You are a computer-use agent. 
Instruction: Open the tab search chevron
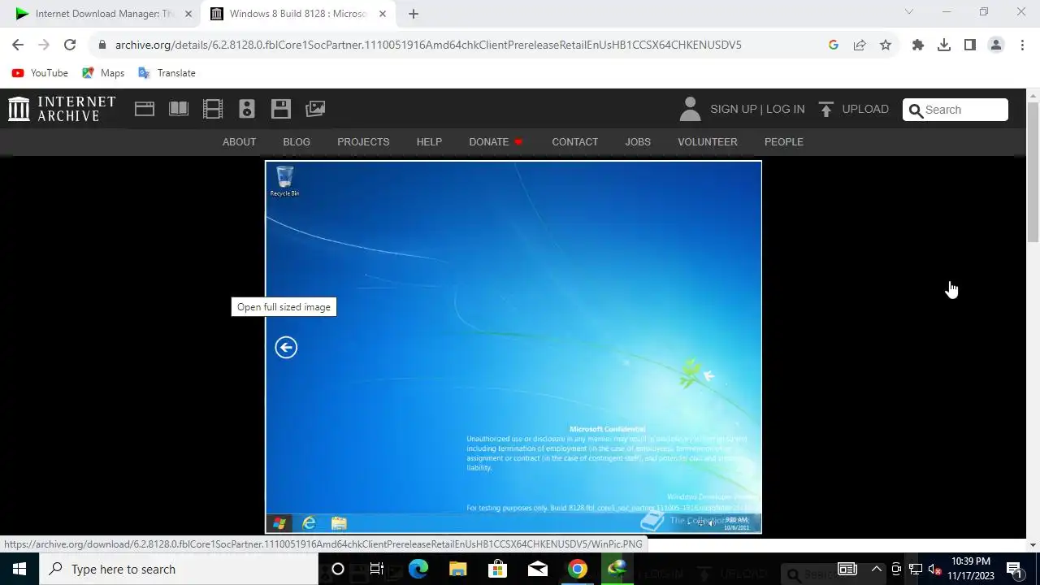[909, 12]
